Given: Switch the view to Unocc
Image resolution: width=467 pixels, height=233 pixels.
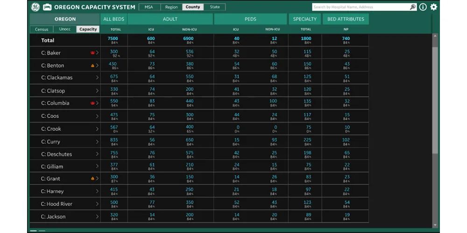Looking at the screenshot, I should pos(65,29).
